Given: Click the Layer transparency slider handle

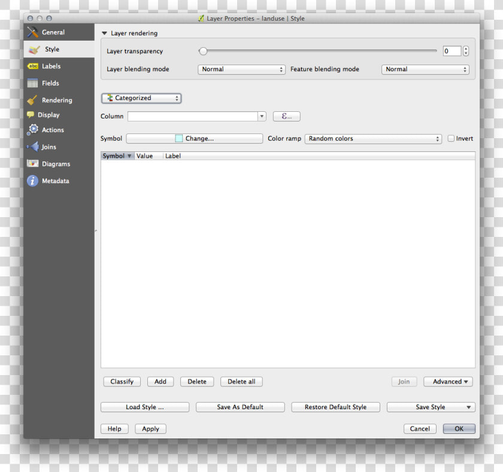Looking at the screenshot, I should point(203,51).
